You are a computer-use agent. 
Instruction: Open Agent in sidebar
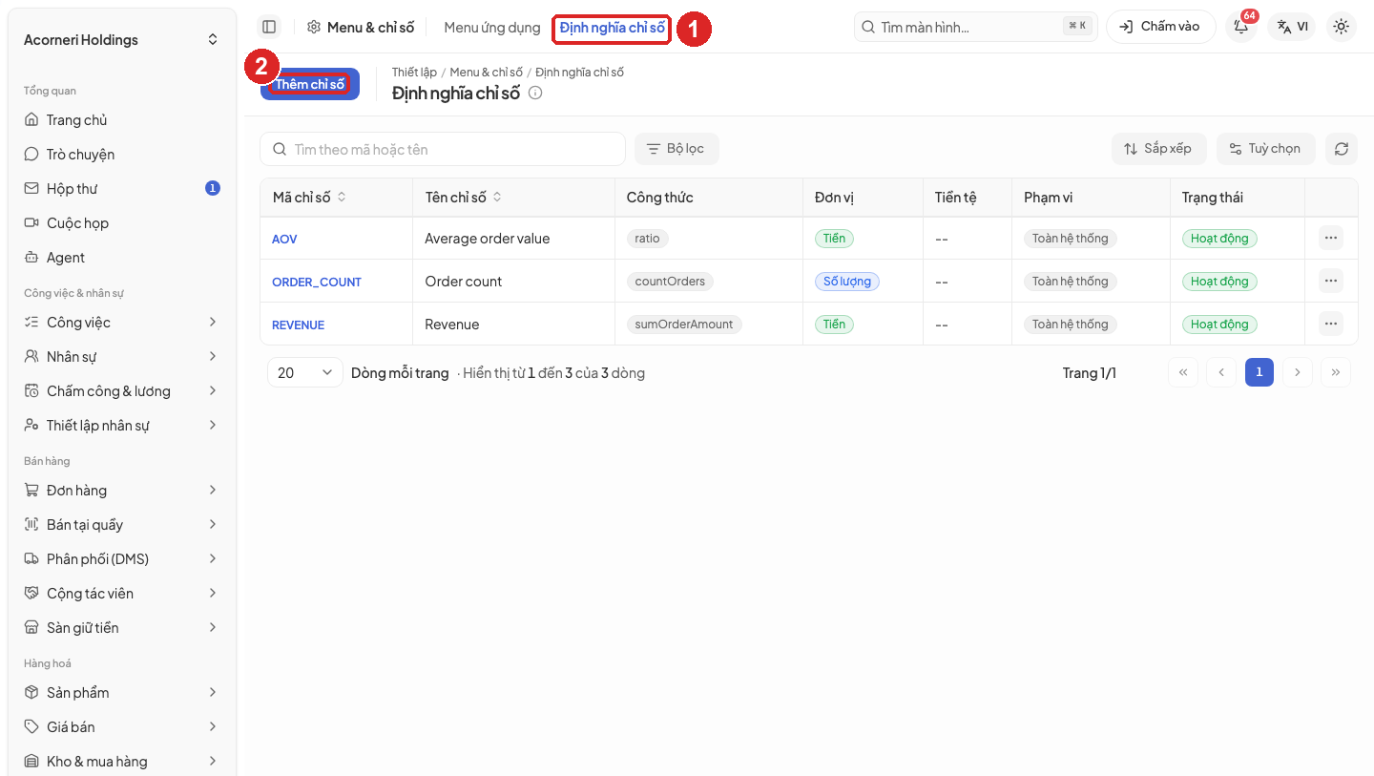click(121, 258)
